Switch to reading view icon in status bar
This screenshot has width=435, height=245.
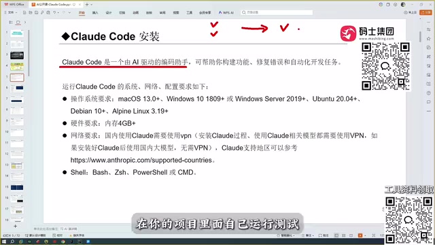(351, 235)
